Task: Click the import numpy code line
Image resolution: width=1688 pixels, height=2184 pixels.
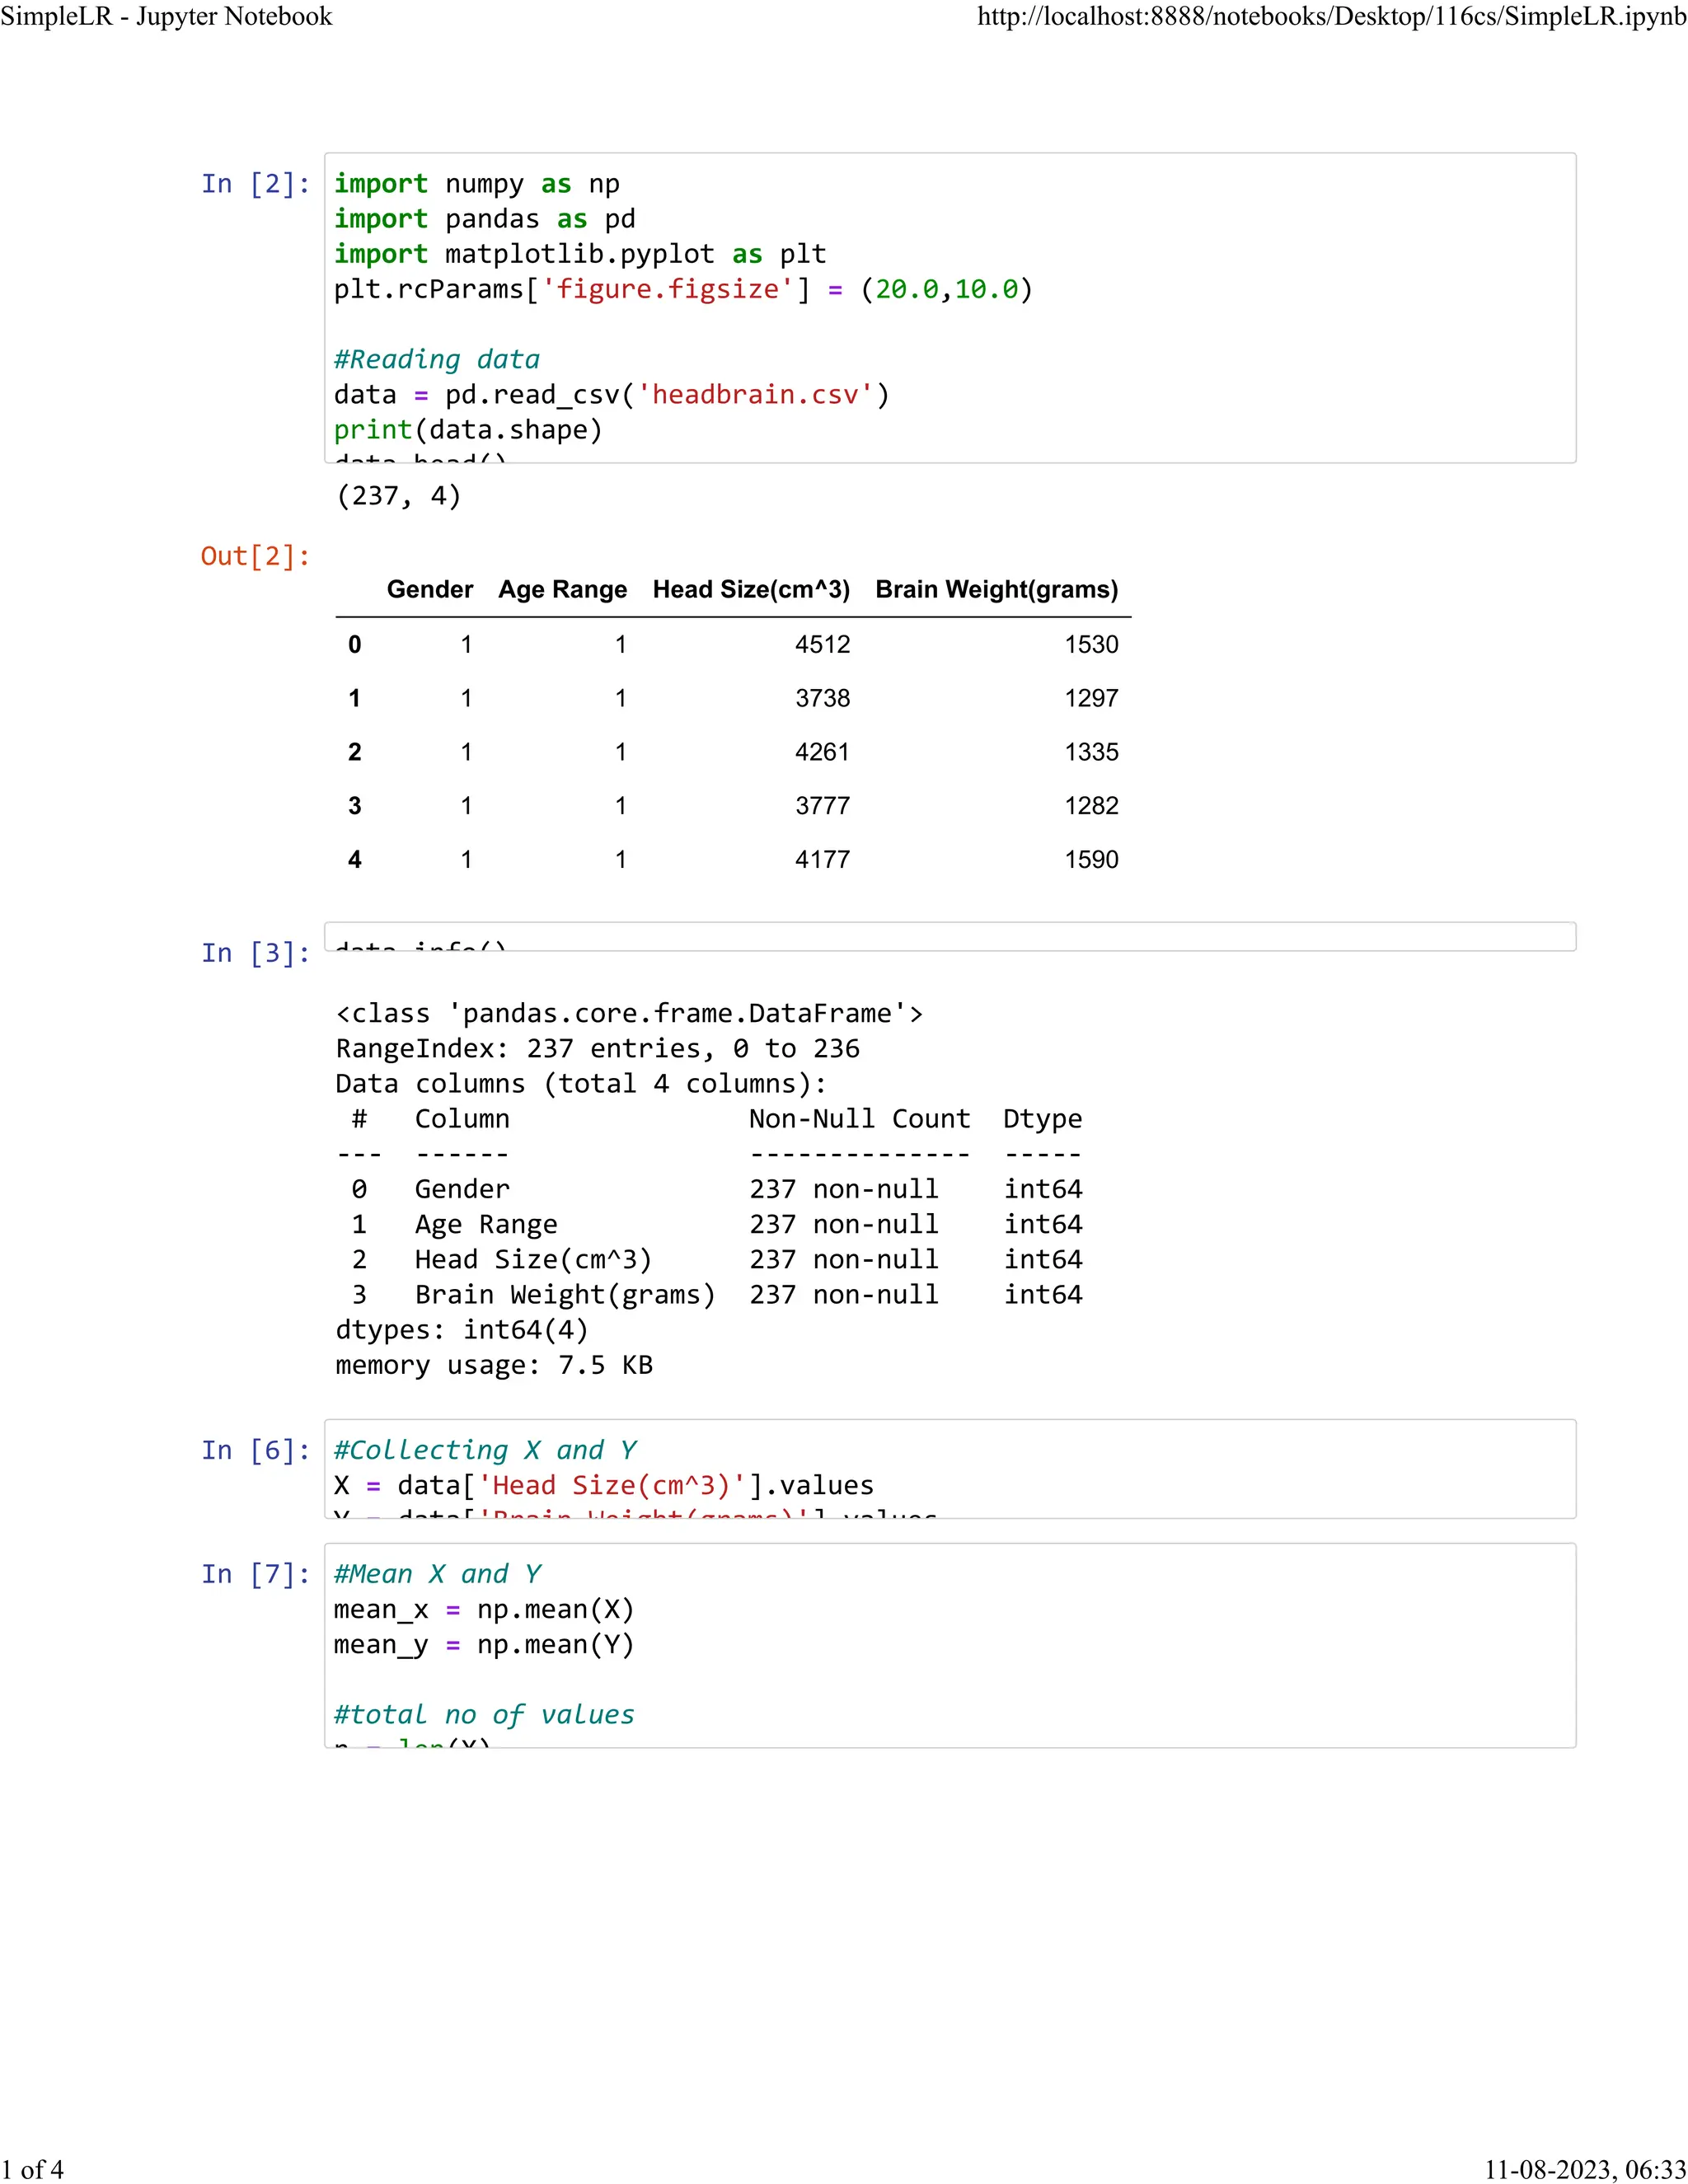Action: (x=477, y=184)
